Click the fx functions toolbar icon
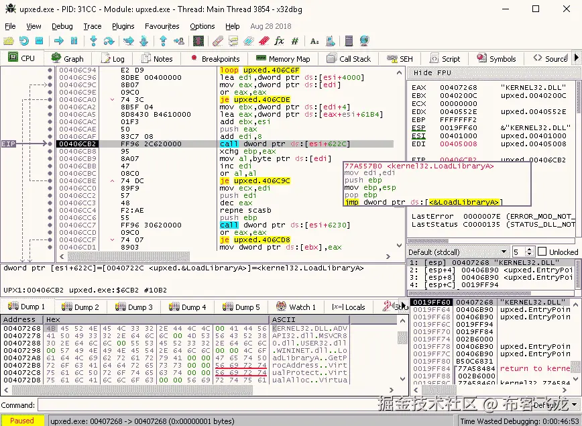582x426 pixels. pyautogui.click(x=279, y=41)
